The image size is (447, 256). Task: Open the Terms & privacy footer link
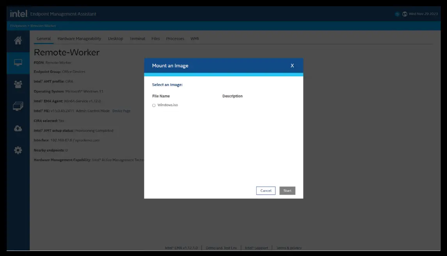point(289,248)
